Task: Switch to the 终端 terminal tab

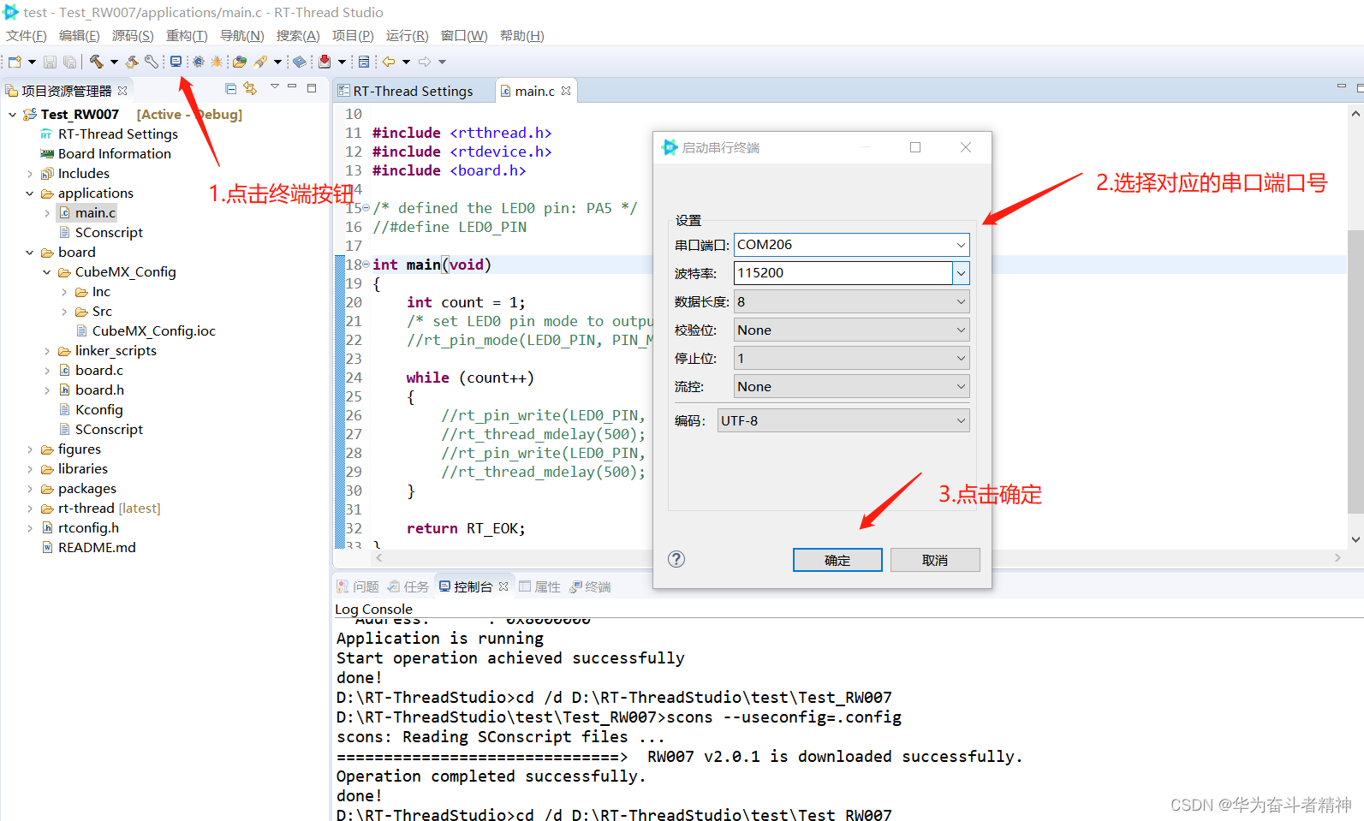Action: tap(590, 586)
